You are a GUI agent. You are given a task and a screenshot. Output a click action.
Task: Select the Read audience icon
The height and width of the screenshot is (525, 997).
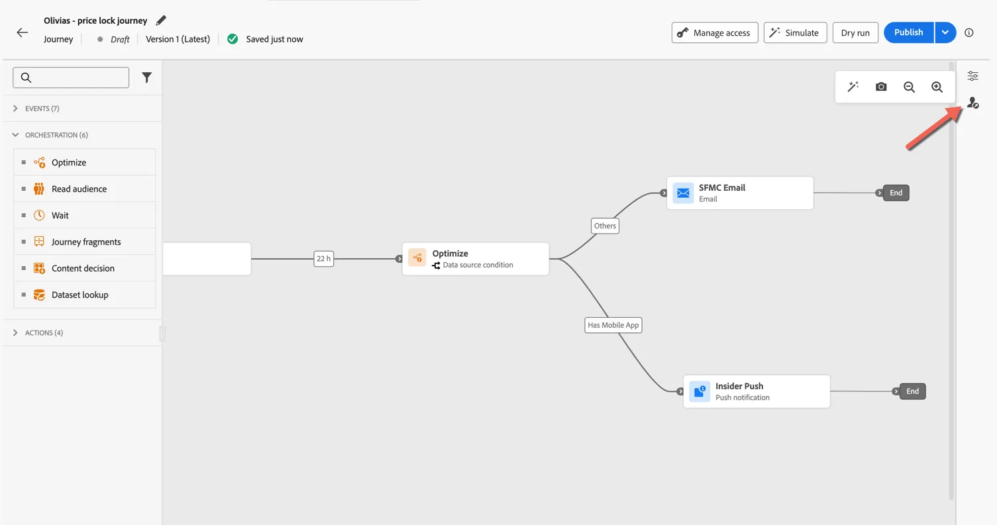click(39, 189)
